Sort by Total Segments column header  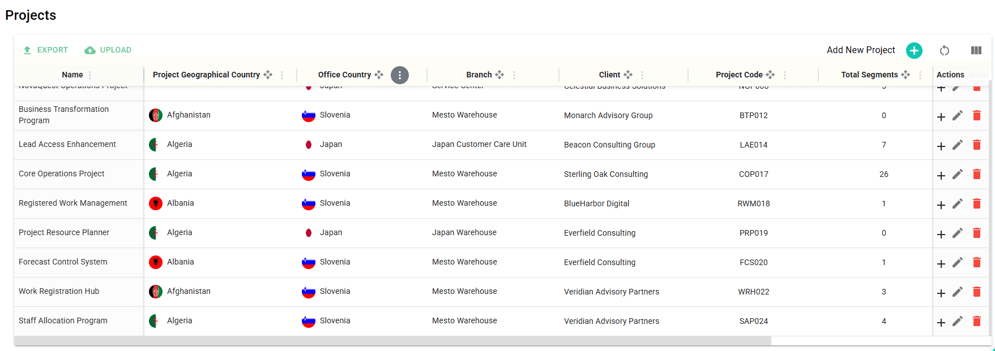(869, 75)
